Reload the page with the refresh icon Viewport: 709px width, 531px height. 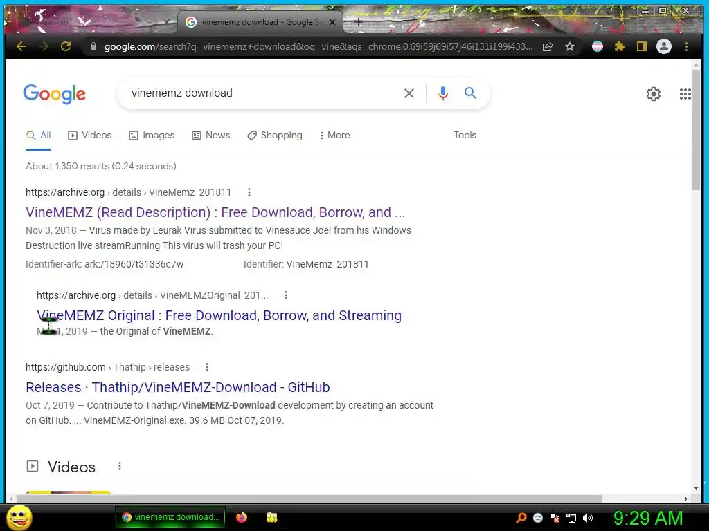point(66,46)
